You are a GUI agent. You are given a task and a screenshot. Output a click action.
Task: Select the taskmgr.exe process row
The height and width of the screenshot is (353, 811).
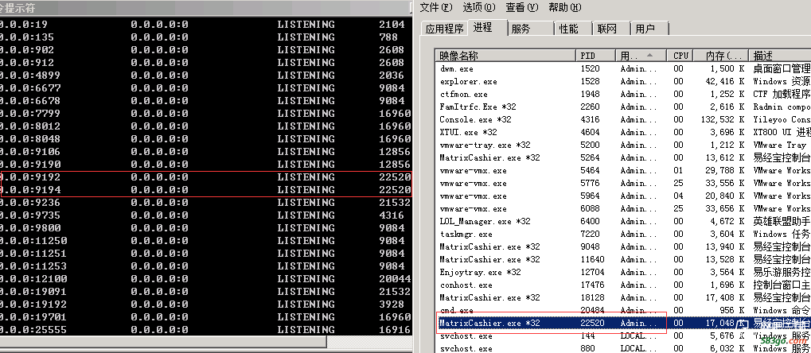coord(623,234)
